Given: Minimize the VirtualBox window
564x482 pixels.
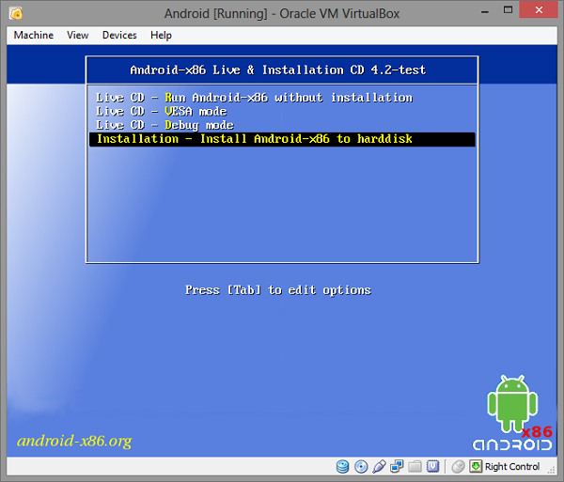Looking at the screenshot, I should pos(485,11).
